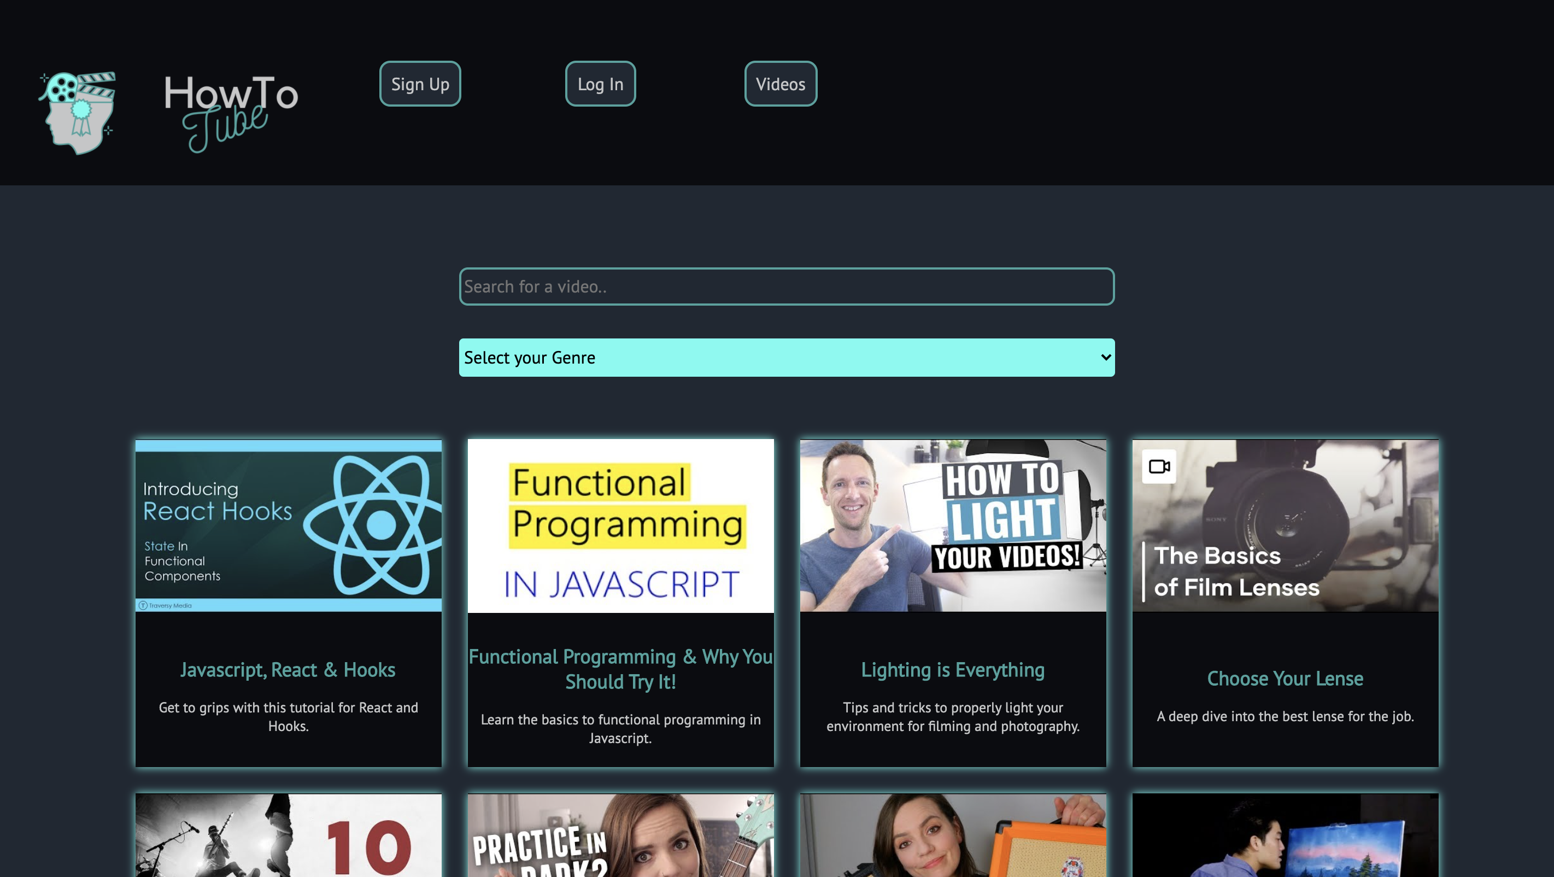Screen dimensions: 1554x877
Task: Open the Log In page
Action: [x=600, y=84]
